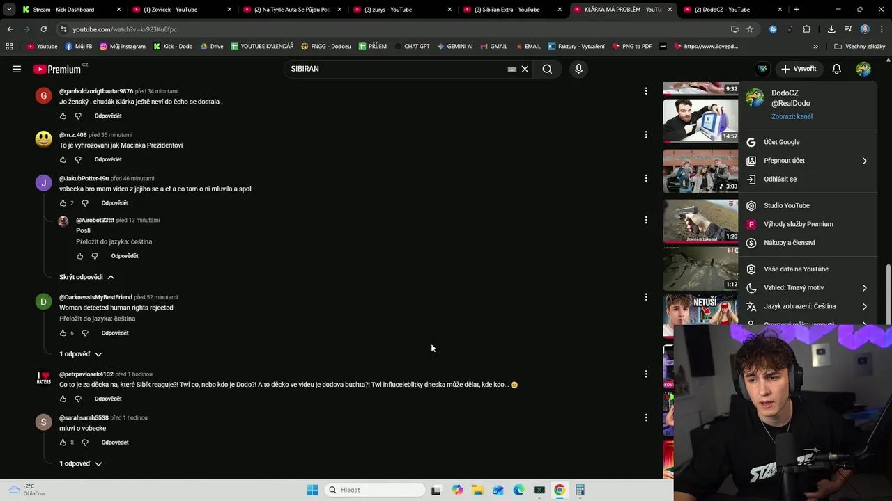The image size is (892, 501).
Task: Collapse replies with Skrýt odpovědi
Action: 87,277
